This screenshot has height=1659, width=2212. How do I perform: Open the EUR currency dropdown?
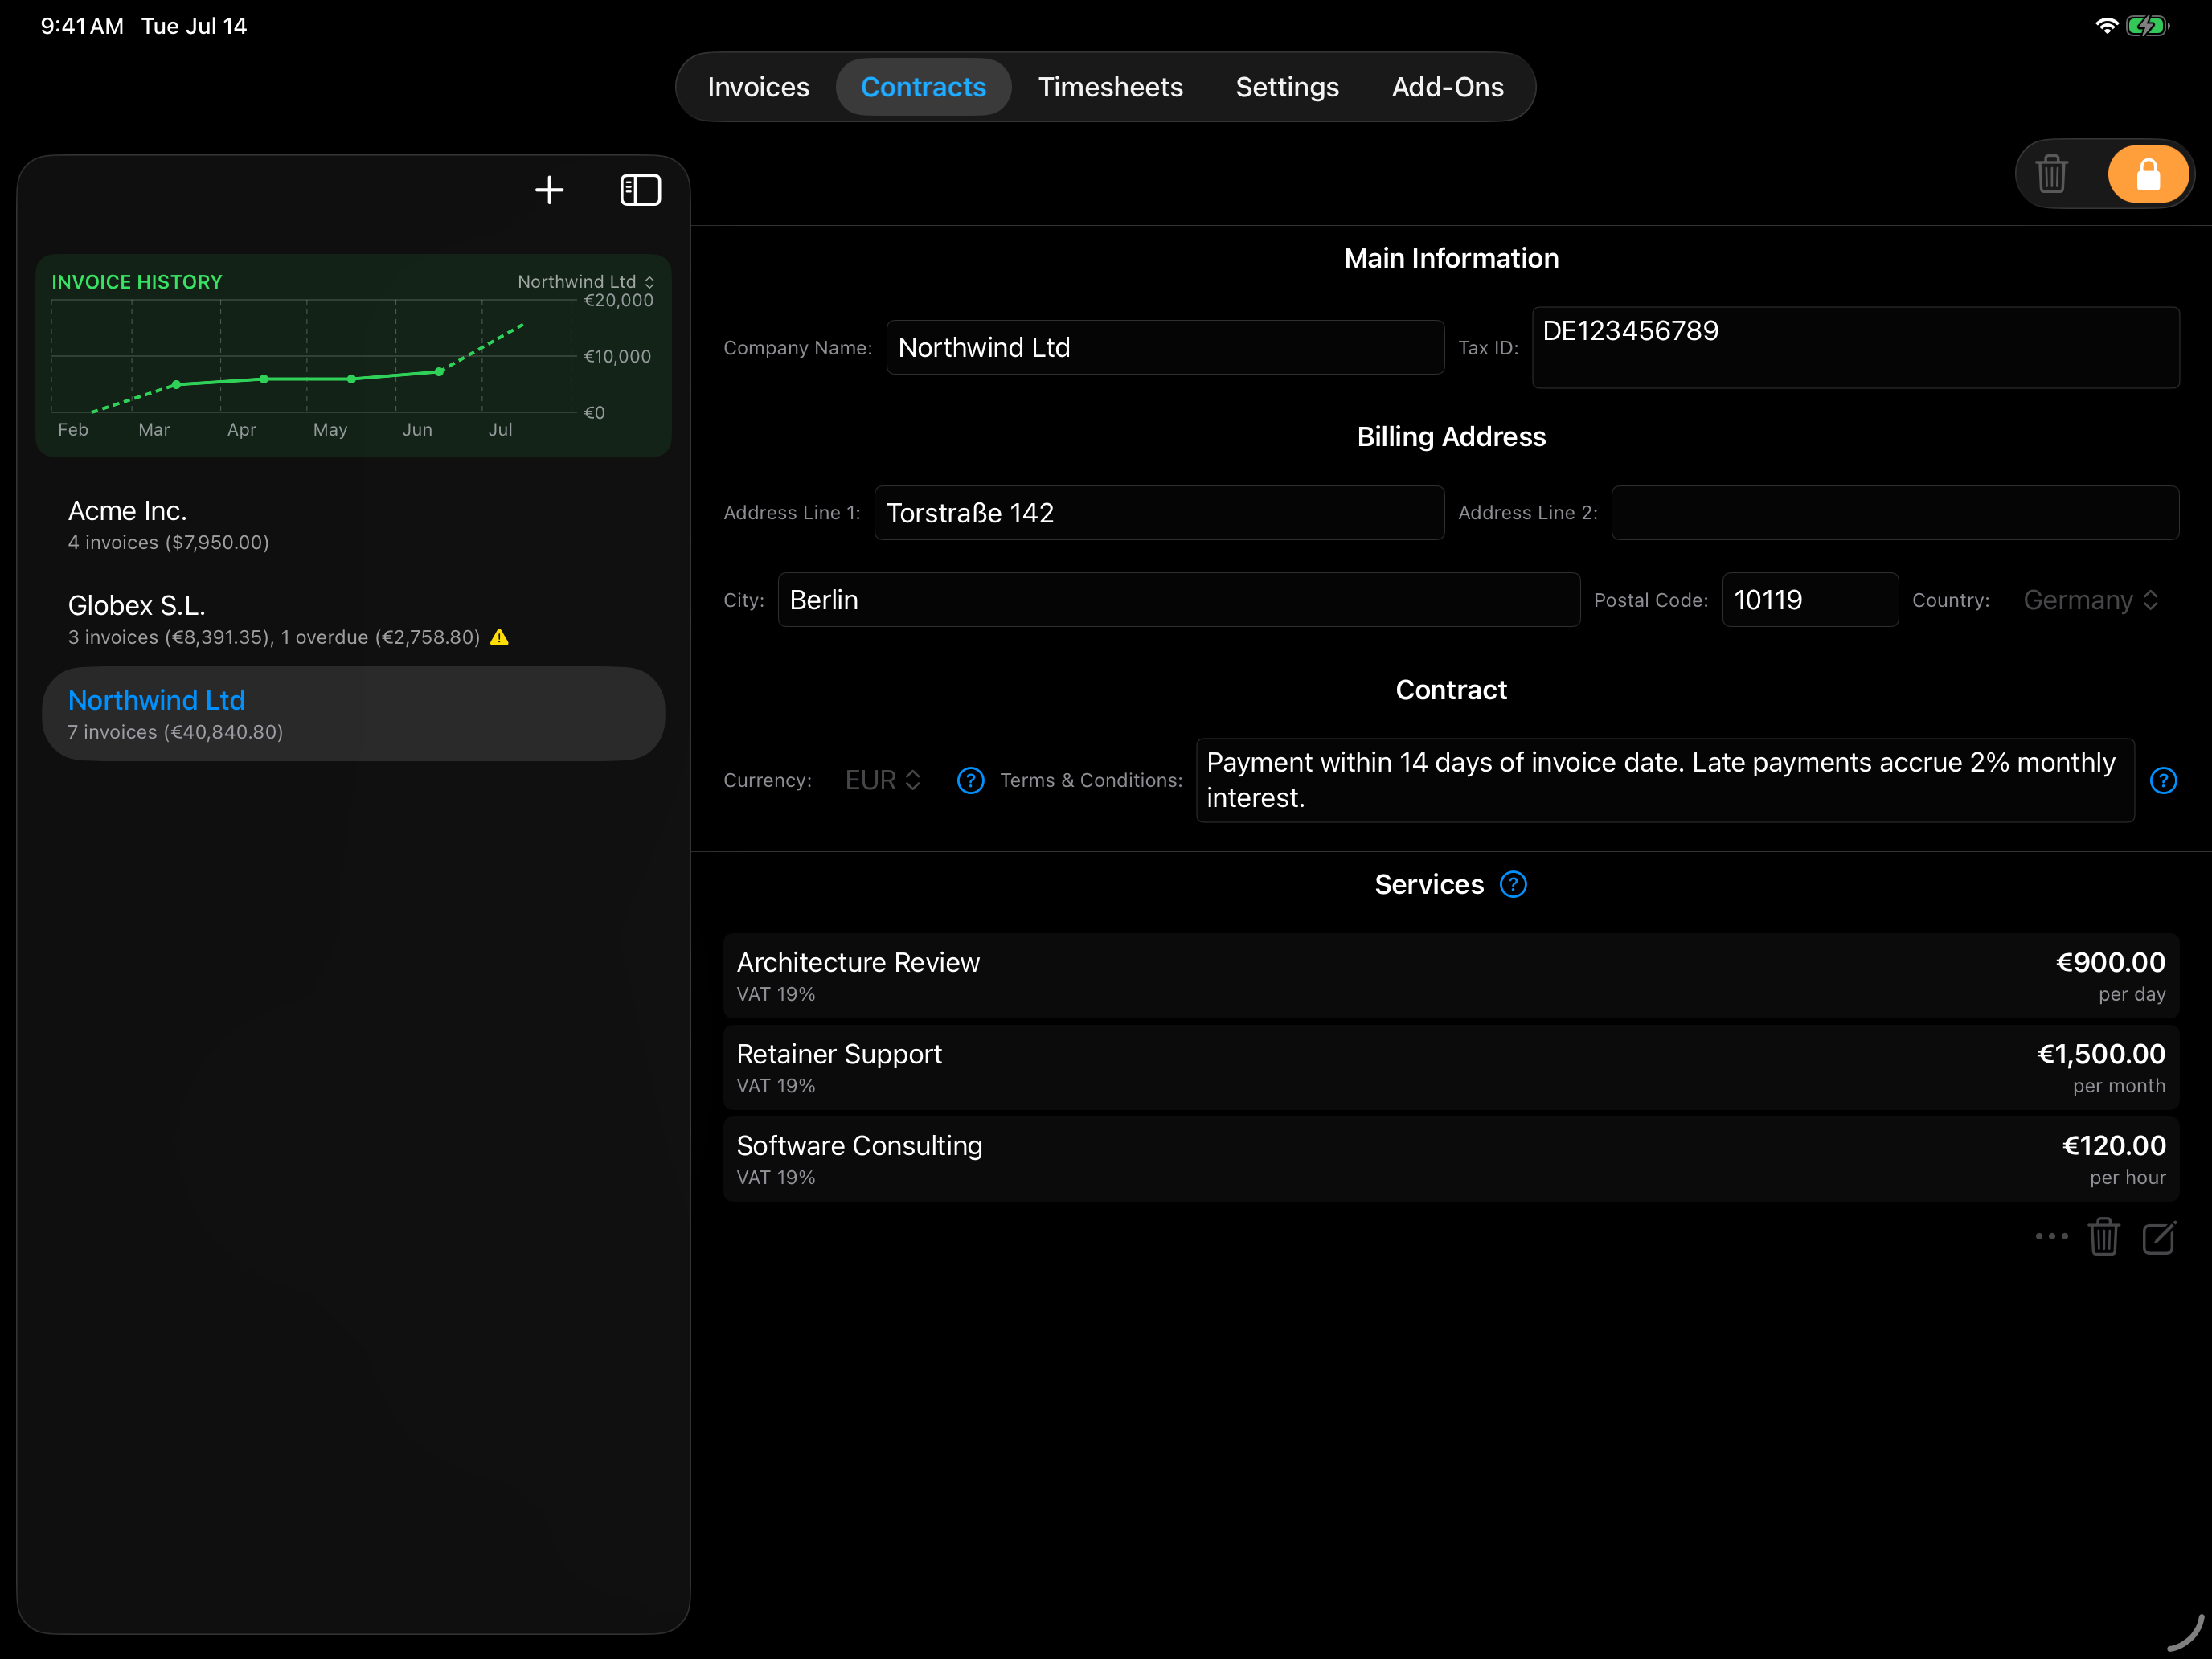[x=883, y=780]
